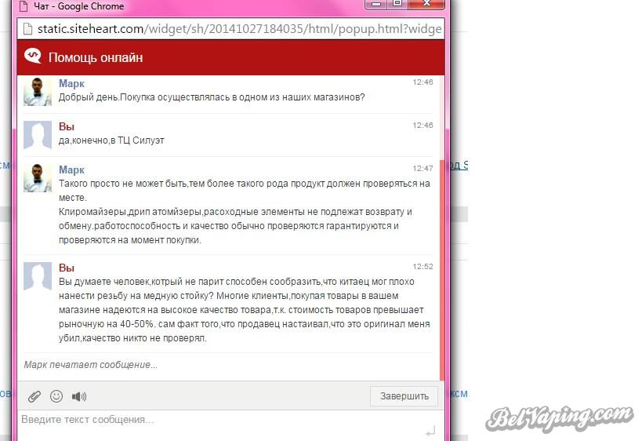Screen dimensions: 642x441
Task: Open the emoji smiley picker
Action: (56, 396)
